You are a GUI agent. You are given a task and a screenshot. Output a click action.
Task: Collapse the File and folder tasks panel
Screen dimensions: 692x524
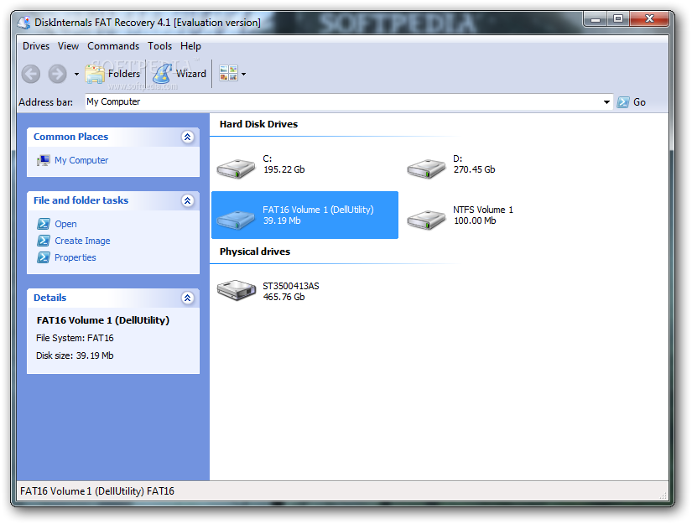click(x=188, y=200)
